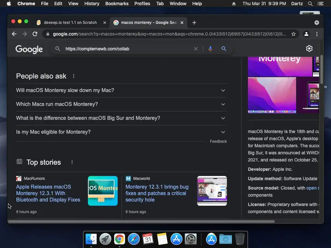331x248 pixels.
Task: Open the tab search dropdown arrow
Action: pyautogui.click(x=317, y=23)
